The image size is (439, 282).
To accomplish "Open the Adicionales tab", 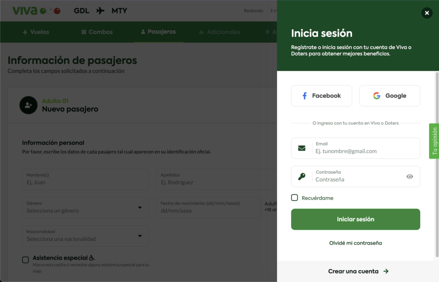I will pyautogui.click(x=219, y=32).
